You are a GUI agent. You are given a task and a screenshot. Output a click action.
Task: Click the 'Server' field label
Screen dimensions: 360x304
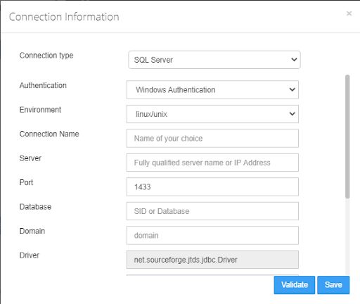[30, 158]
